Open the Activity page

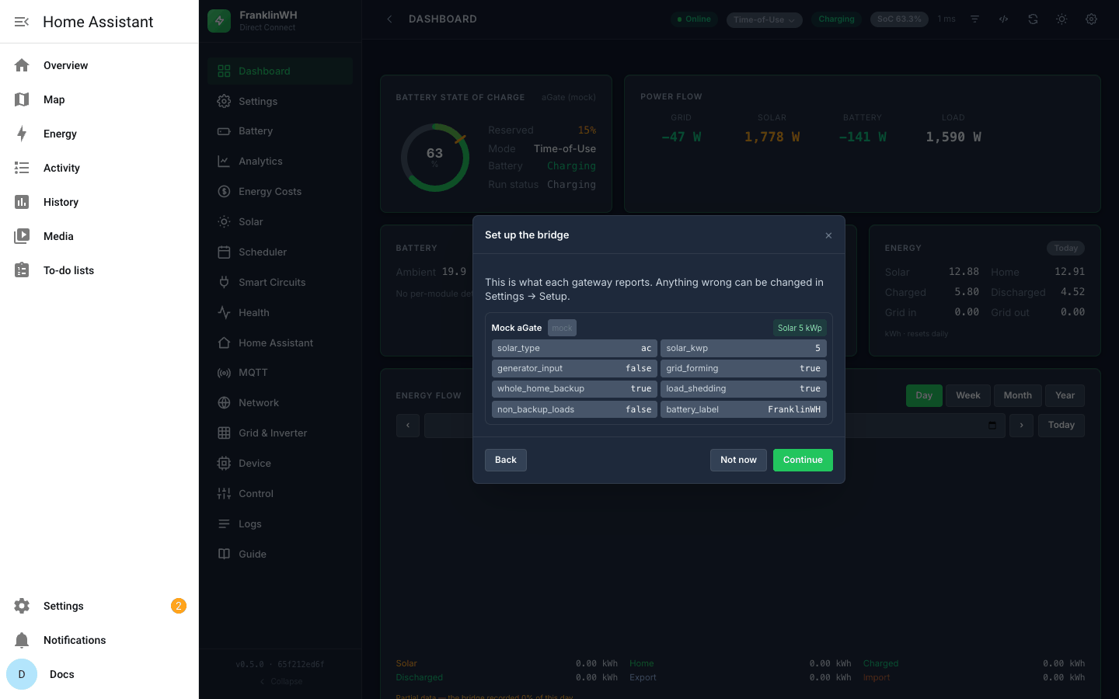[99, 168]
